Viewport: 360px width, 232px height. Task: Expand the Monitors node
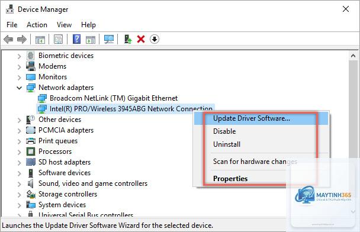click(20, 78)
